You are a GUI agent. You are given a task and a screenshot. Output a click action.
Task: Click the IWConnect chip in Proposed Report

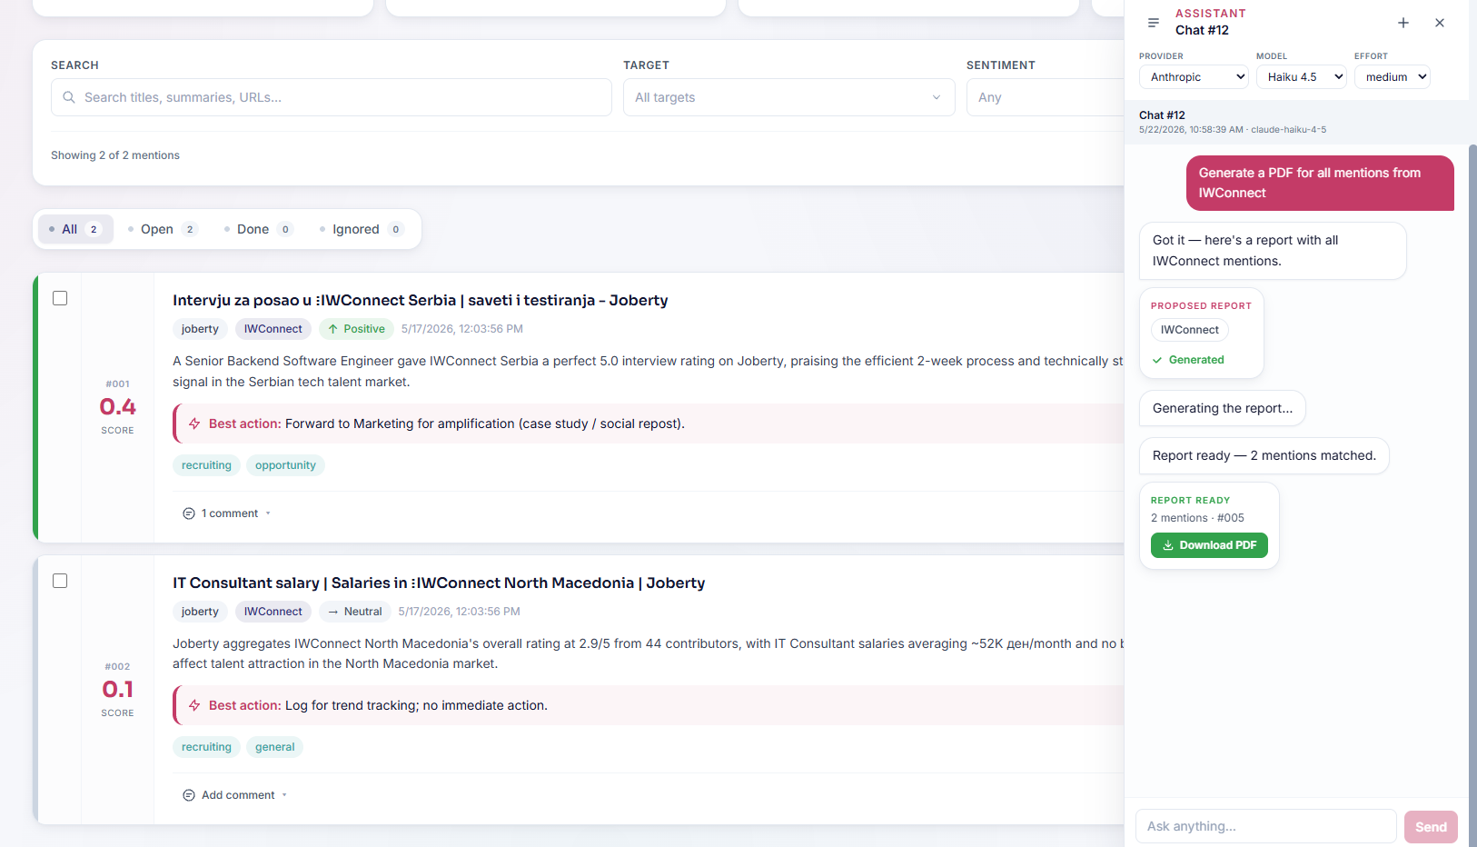point(1190,330)
